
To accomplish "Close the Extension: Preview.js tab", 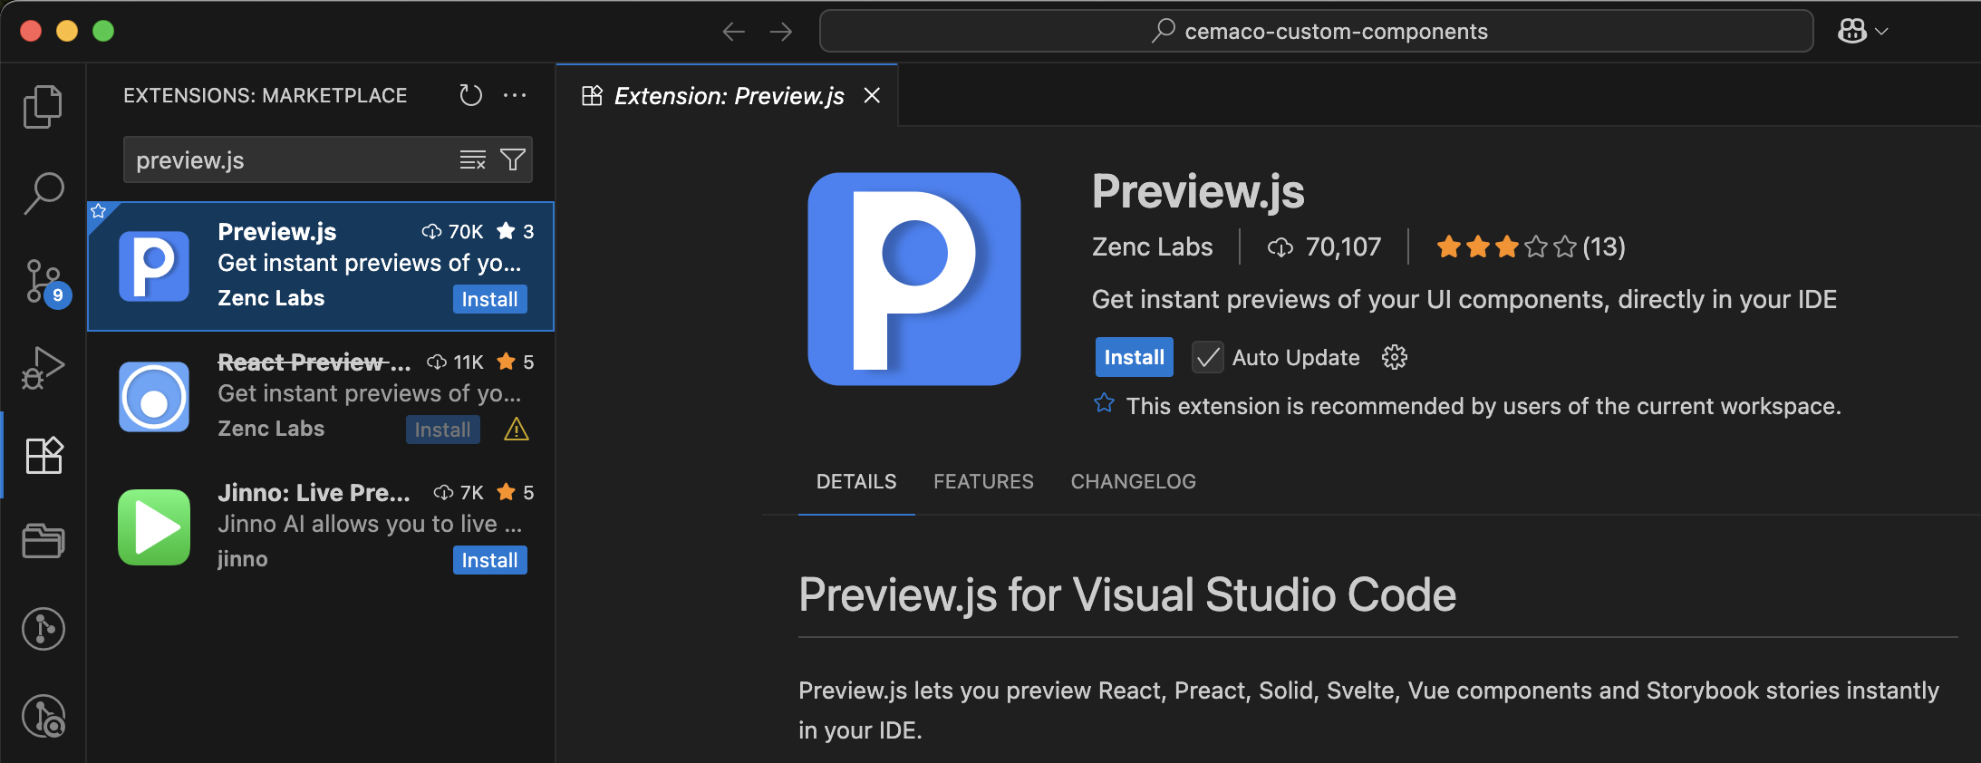I will click(x=872, y=95).
